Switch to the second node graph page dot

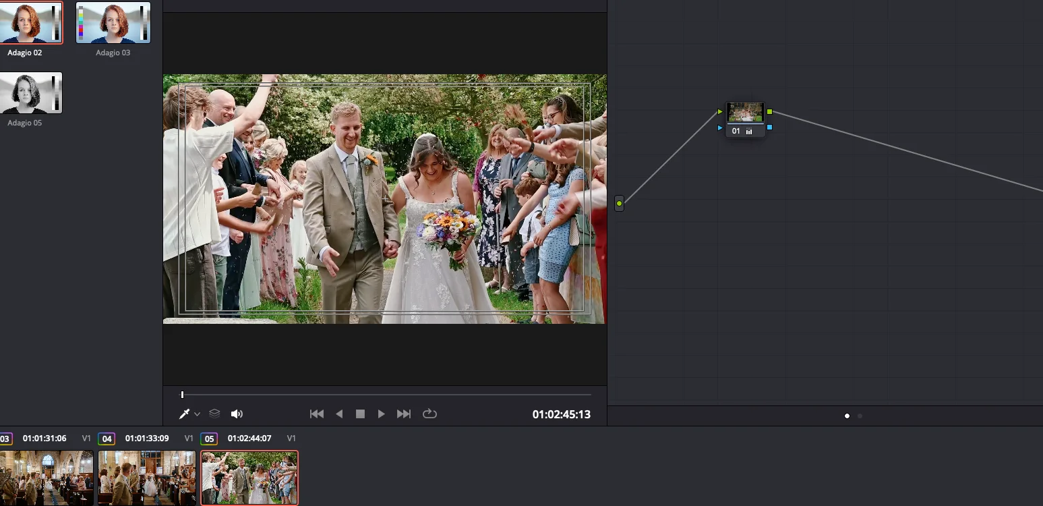tap(860, 416)
